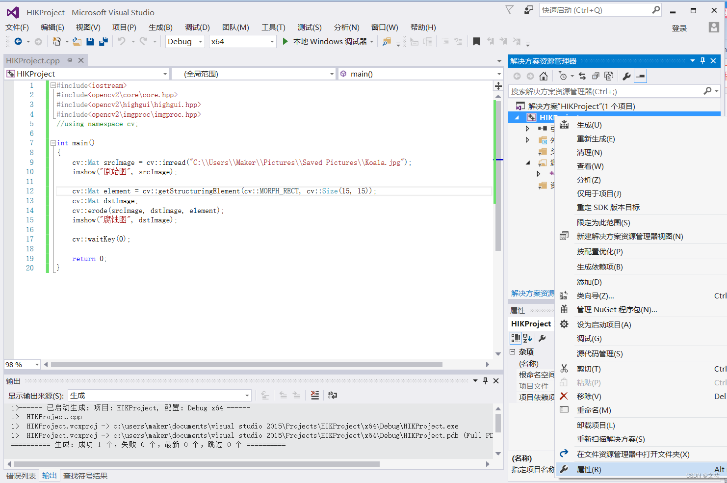The height and width of the screenshot is (483, 727).
Task: Collapse the #include region in the editor
Action: 53,85
